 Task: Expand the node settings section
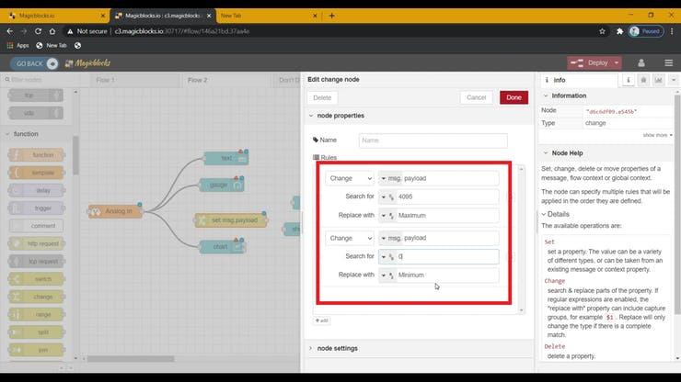[339, 348]
